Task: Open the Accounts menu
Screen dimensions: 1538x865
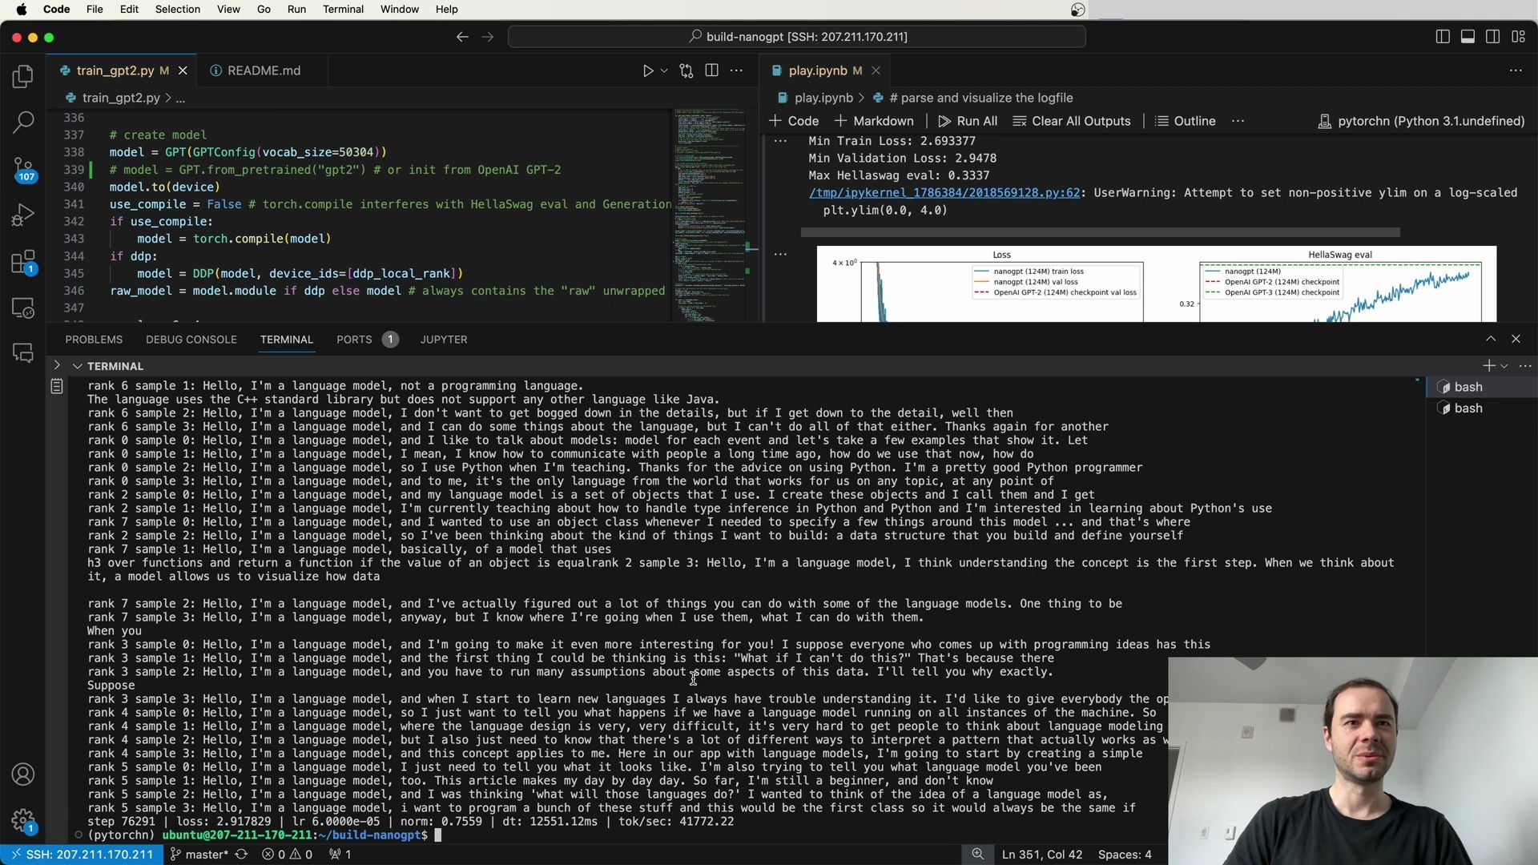Action: pyautogui.click(x=23, y=774)
